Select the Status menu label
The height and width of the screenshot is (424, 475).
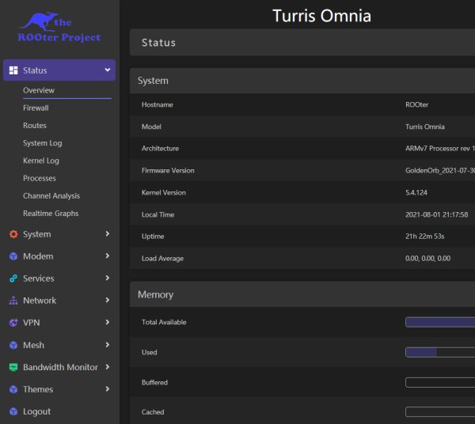(35, 70)
